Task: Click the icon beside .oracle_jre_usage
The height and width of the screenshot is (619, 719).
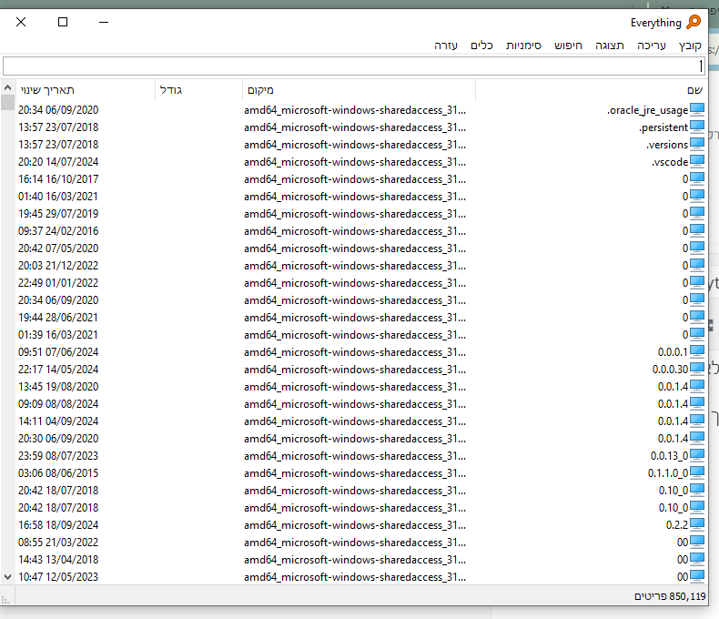Action: pos(697,110)
